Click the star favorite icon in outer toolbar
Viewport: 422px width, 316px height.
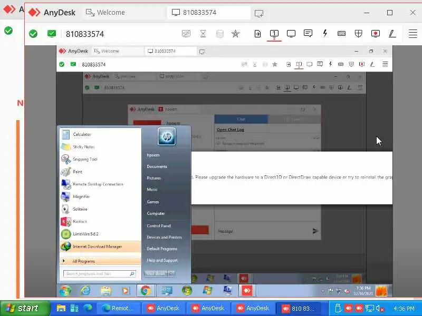(x=235, y=34)
